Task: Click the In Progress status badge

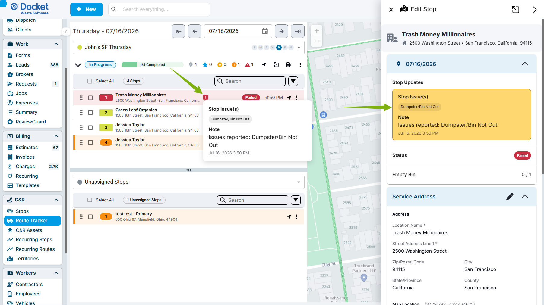Action: pos(100,65)
